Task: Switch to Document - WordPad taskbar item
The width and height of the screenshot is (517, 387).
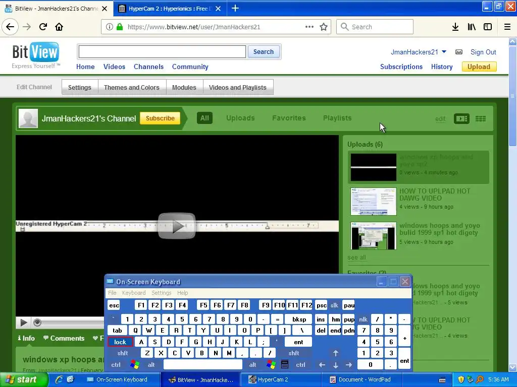Action: tap(361, 379)
